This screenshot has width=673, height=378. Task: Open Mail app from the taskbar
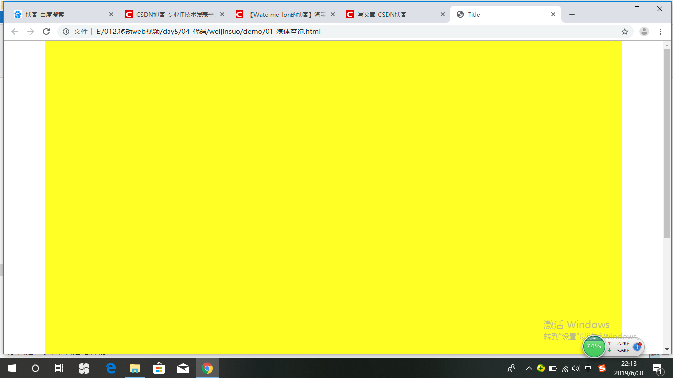pos(183,368)
